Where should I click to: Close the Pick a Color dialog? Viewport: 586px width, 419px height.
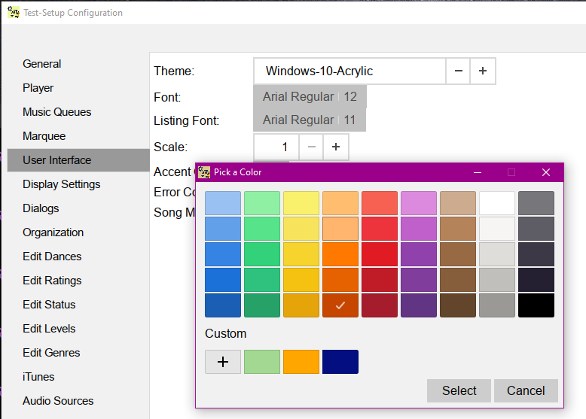[546, 172]
